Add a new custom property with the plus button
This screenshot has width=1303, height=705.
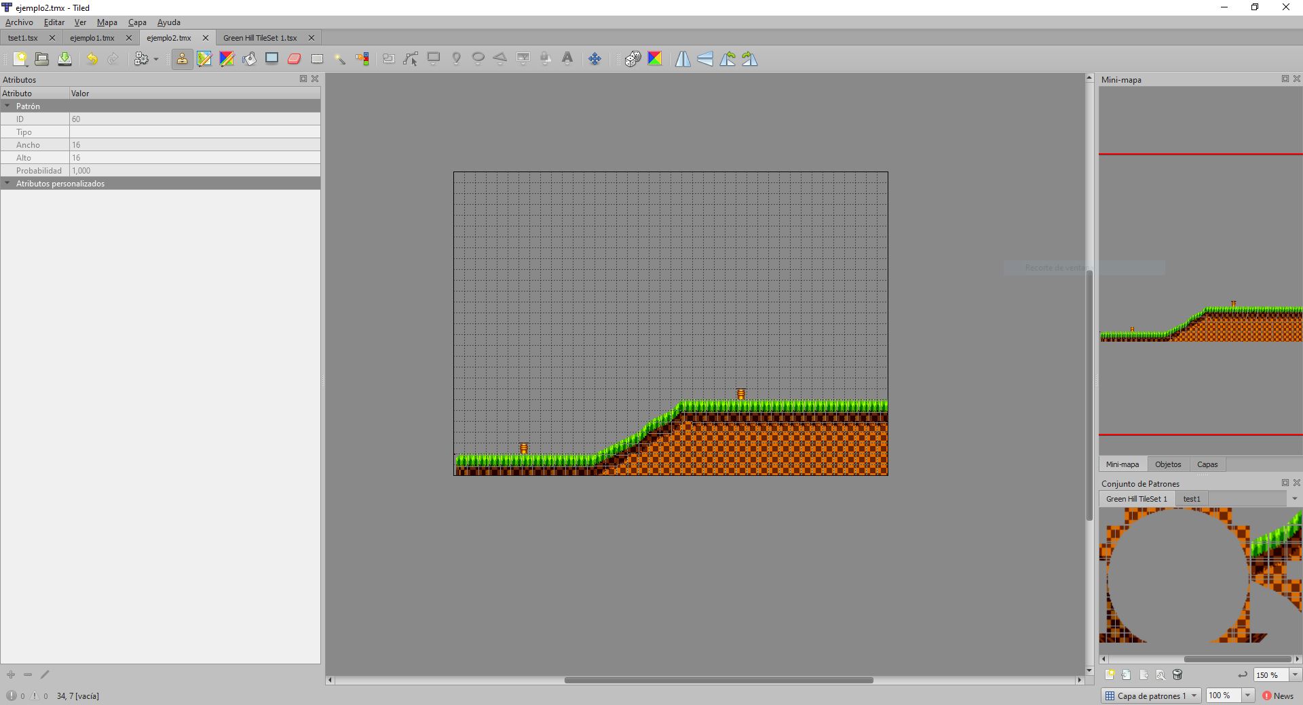click(11, 675)
